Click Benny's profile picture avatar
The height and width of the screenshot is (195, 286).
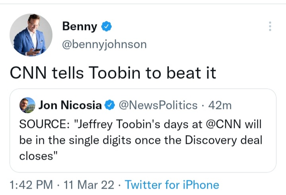[x=31, y=35]
